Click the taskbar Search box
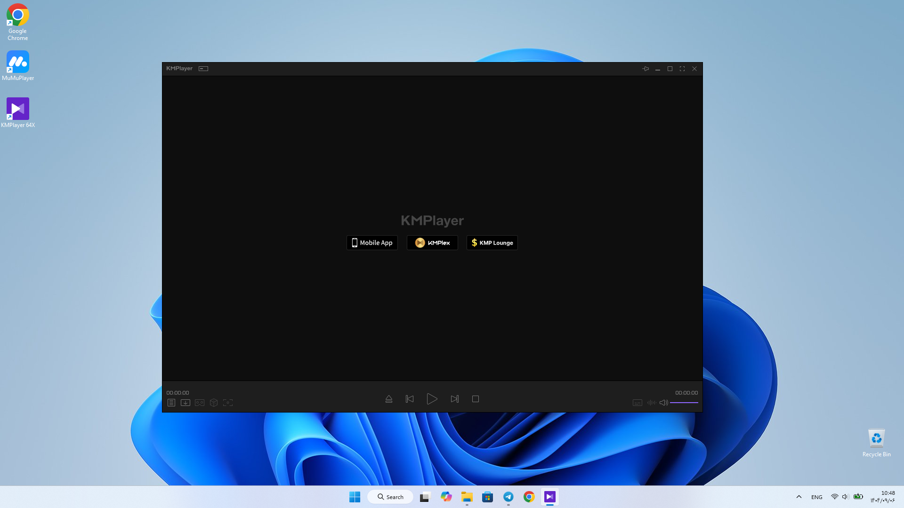This screenshot has width=904, height=508. 390,497
